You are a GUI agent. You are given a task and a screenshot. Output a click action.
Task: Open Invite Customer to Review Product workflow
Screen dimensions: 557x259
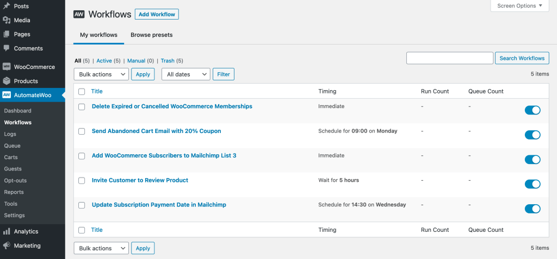(x=140, y=180)
